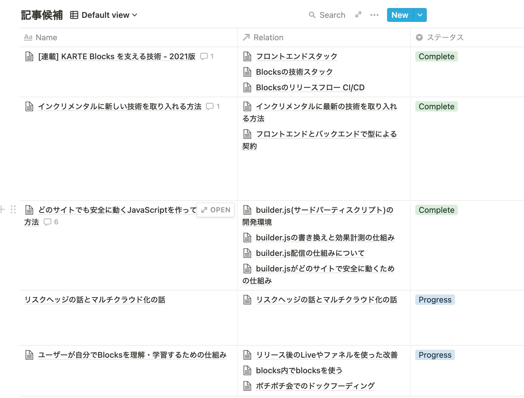Viewport: 524px width, 398px height.
Task: Open comments on KARTE Blocks 2021版 row
Action: (x=206, y=57)
